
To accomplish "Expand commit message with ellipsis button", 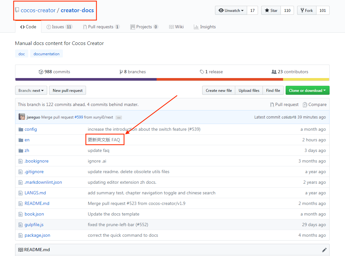I will point(119,118).
